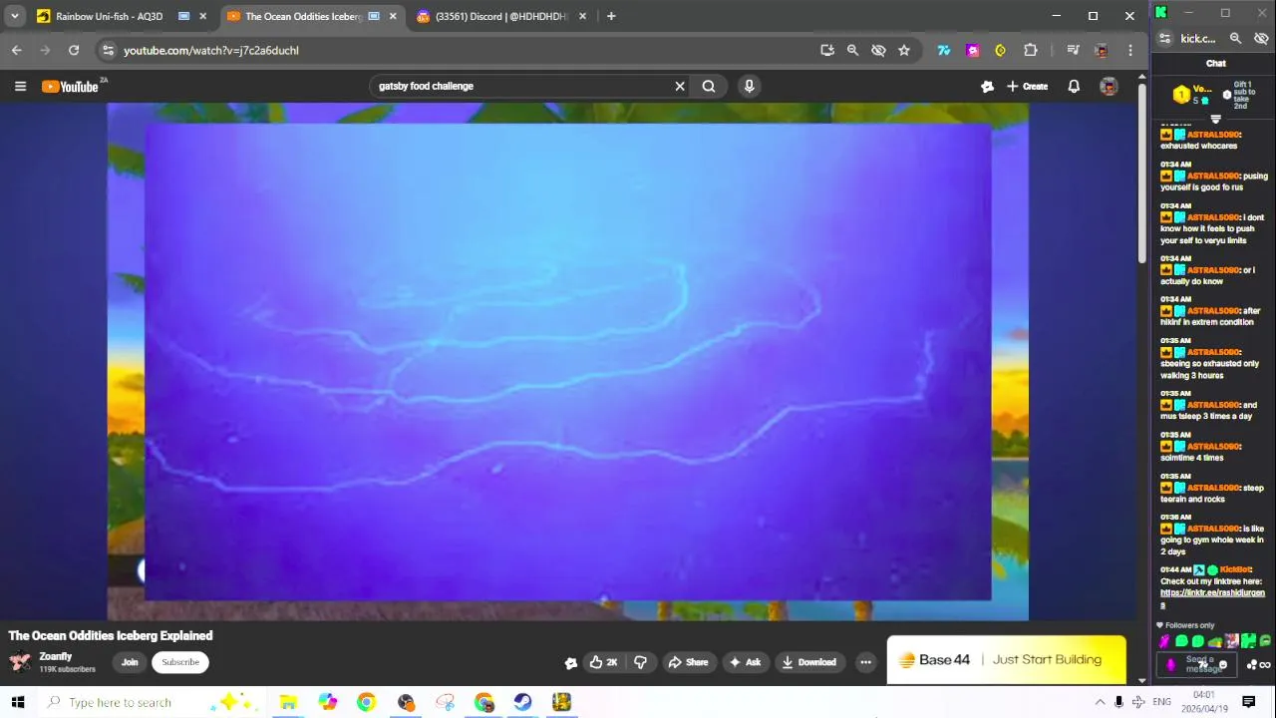This screenshot has width=1276, height=718.
Task: Click the install app icon in address bar
Action: click(827, 50)
